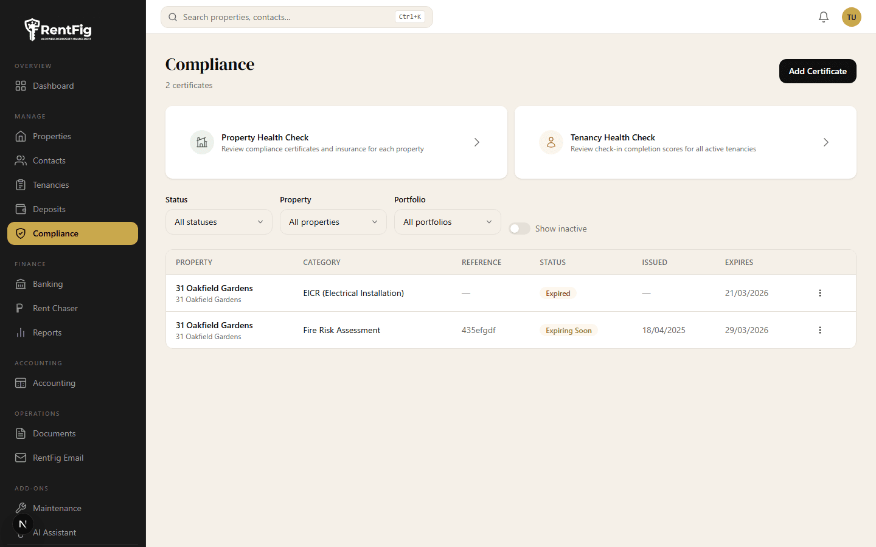Click the notification bell icon
The width and height of the screenshot is (876, 547).
[x=824, y=17]
